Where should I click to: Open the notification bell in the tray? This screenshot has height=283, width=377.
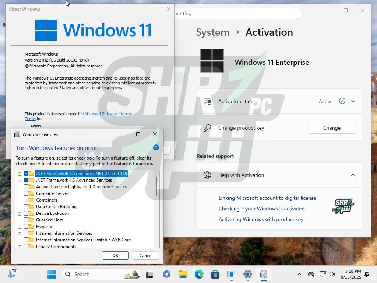tap(367, 274)
